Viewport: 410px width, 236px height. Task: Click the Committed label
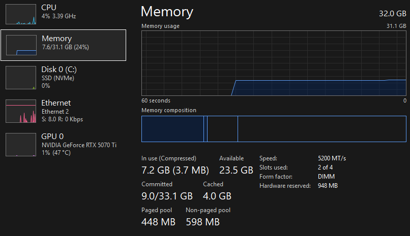[x=157, y=184]
